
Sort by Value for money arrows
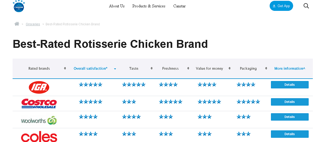229,68
